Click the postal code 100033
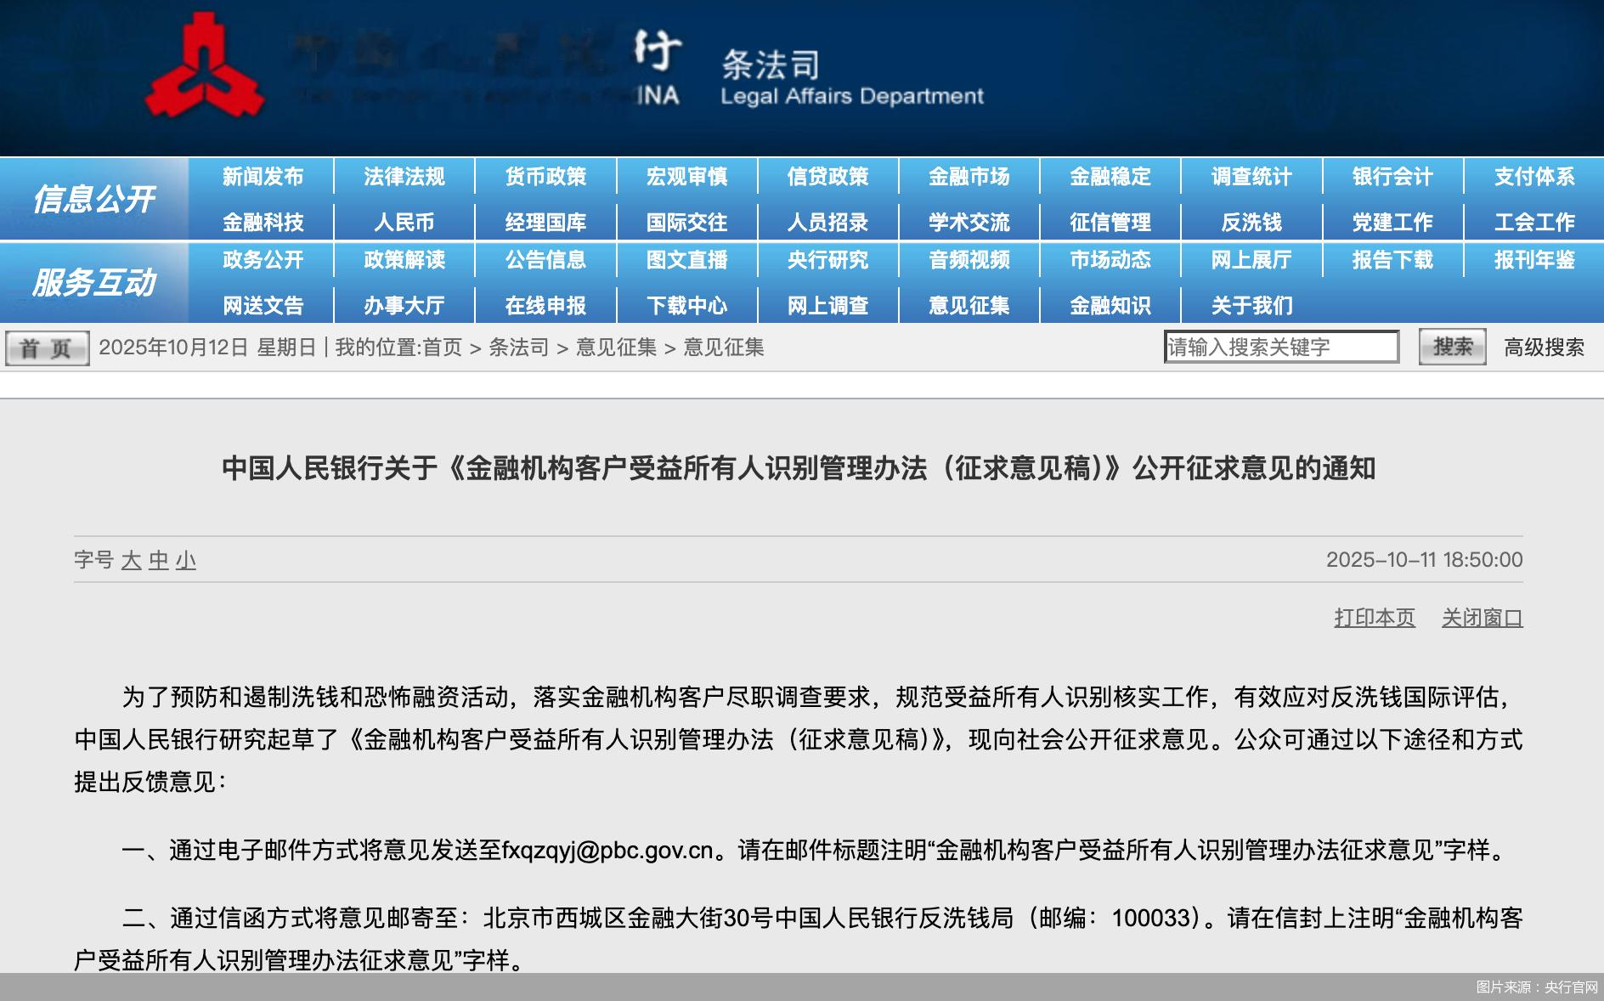The width and height of the screenshot is (1604, 1001). click(x=1151, y=918)
